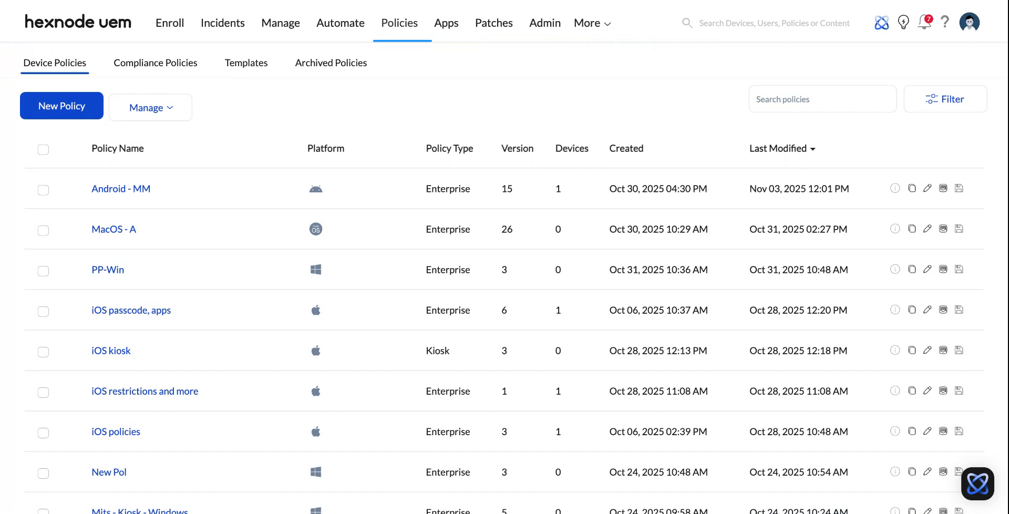1009x514 pixels.
Task: Open info details for the Android - MM policy
Action: click(x=895, y=188)
